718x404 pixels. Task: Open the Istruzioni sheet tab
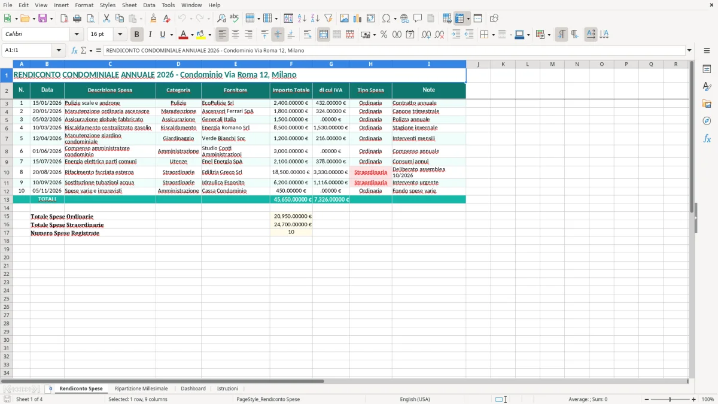tap(227, 388)
